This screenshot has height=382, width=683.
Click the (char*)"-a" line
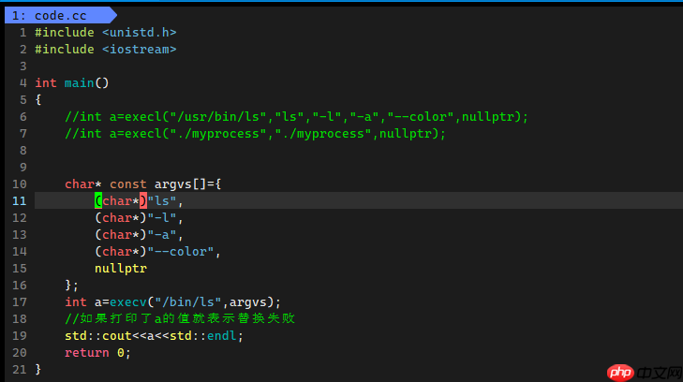(139, 235)
